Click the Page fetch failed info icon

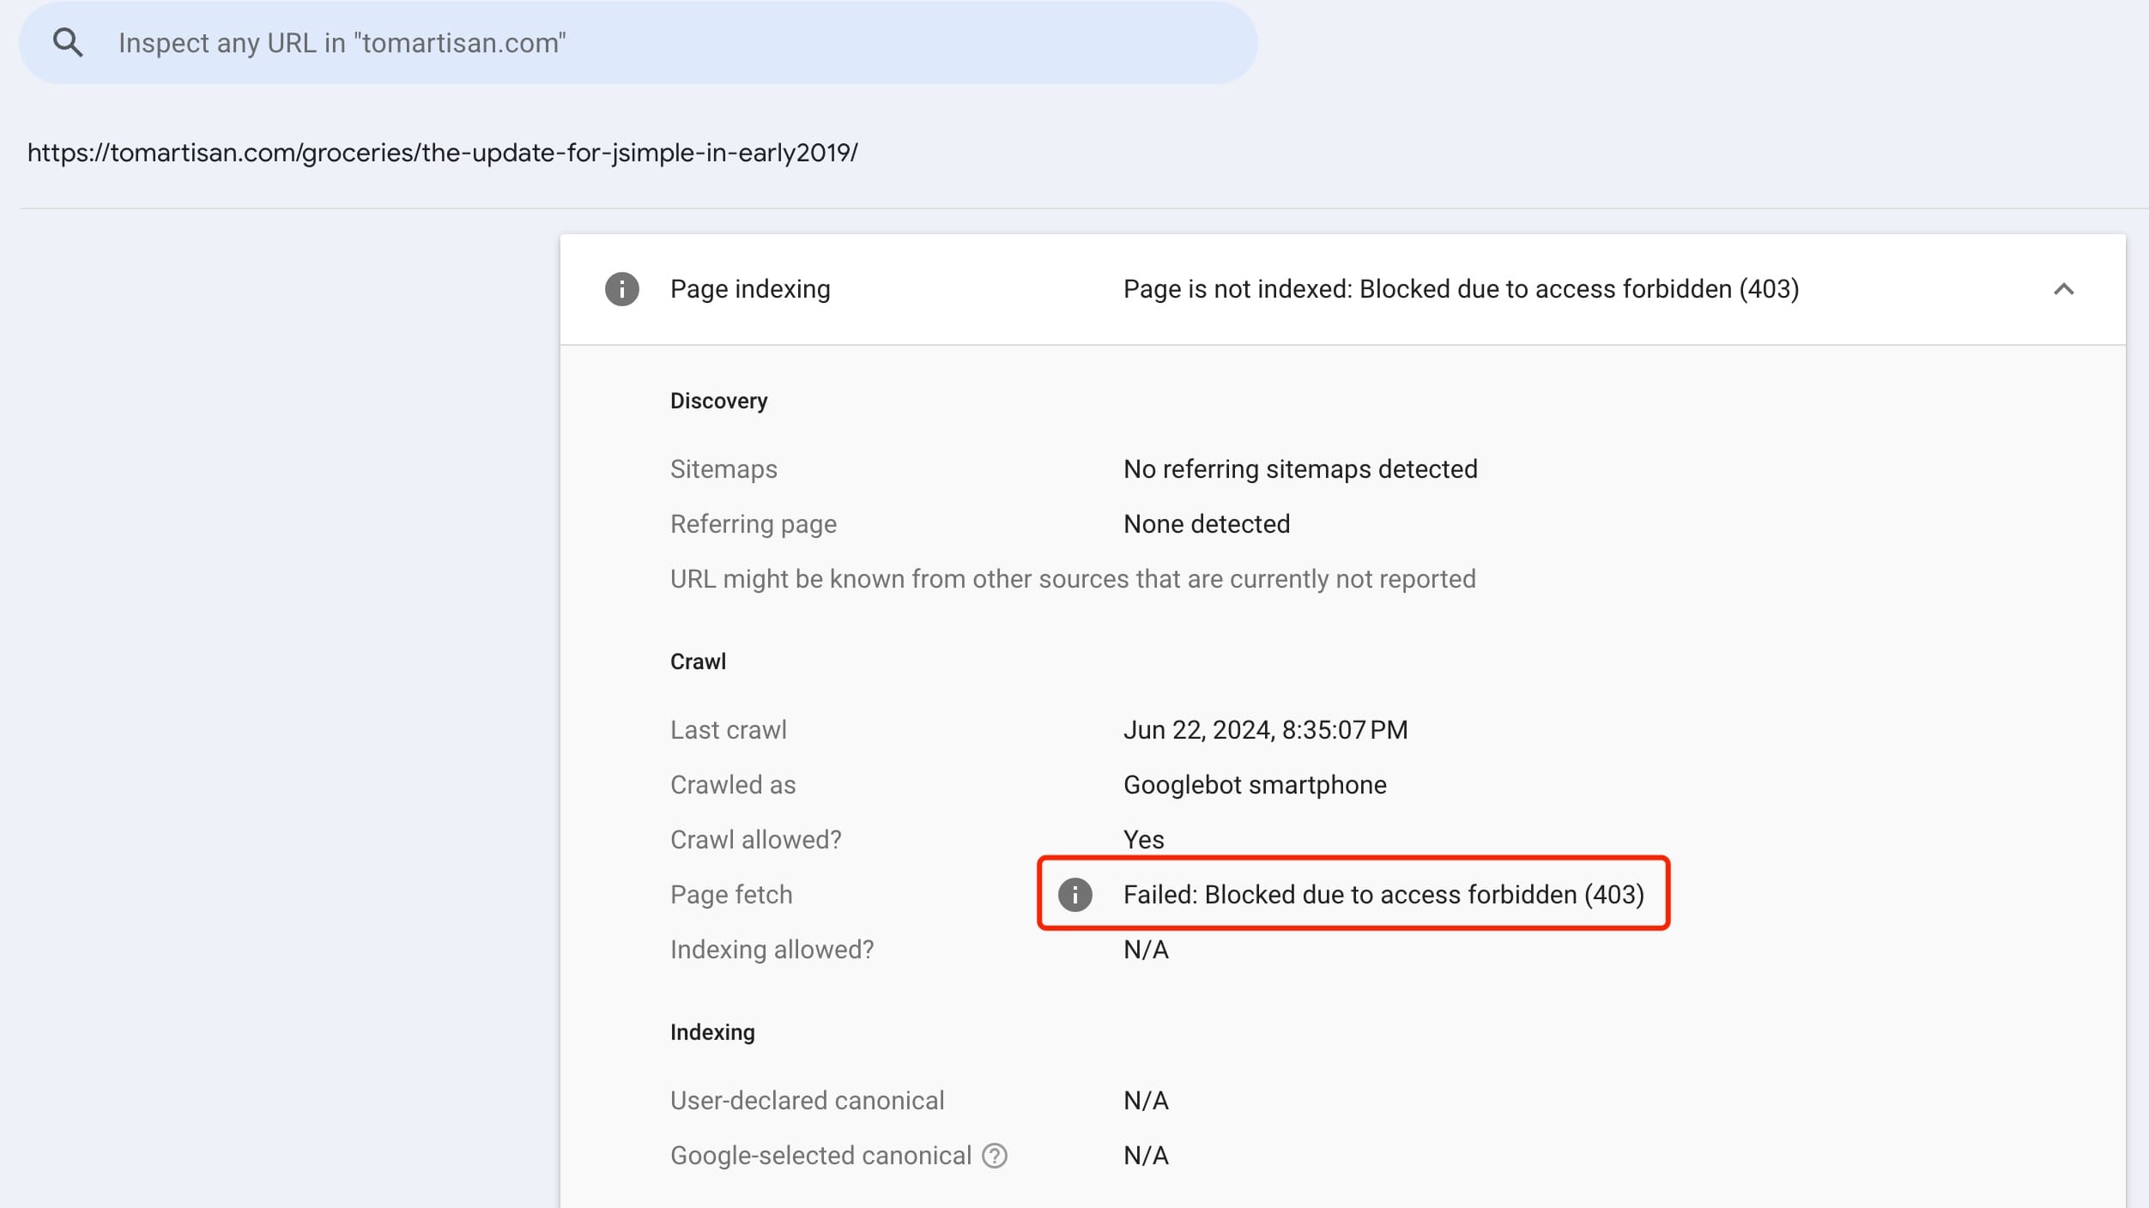(1074, 895)
